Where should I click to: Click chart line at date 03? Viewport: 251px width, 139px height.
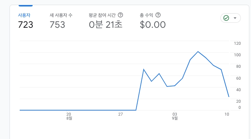(x=175, y=86)
